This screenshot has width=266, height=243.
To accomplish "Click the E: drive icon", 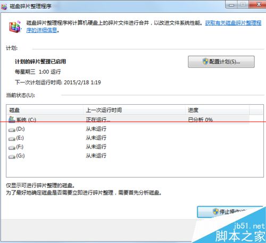I will point(12,139).
